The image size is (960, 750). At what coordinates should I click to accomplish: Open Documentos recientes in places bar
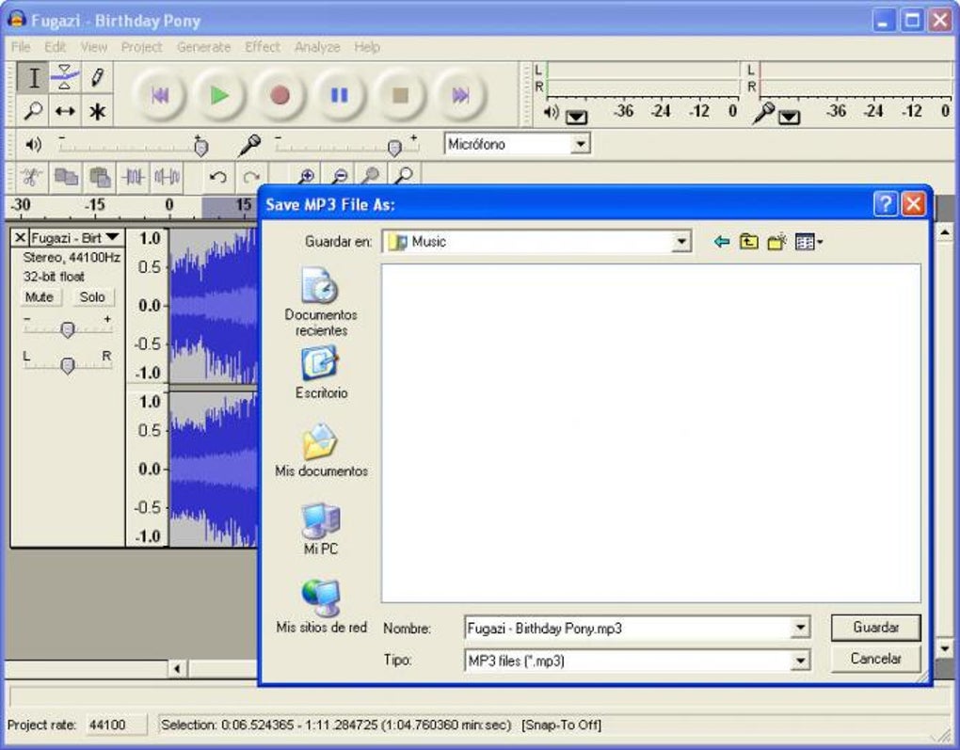[321, 302]
